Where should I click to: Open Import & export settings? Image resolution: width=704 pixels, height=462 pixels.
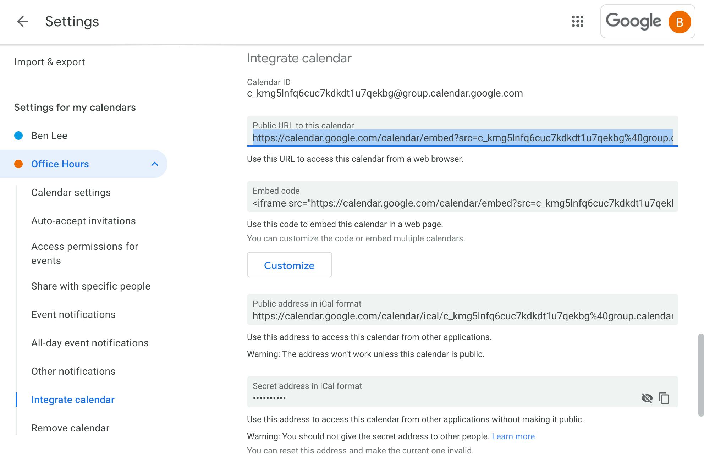coord(50,62)
